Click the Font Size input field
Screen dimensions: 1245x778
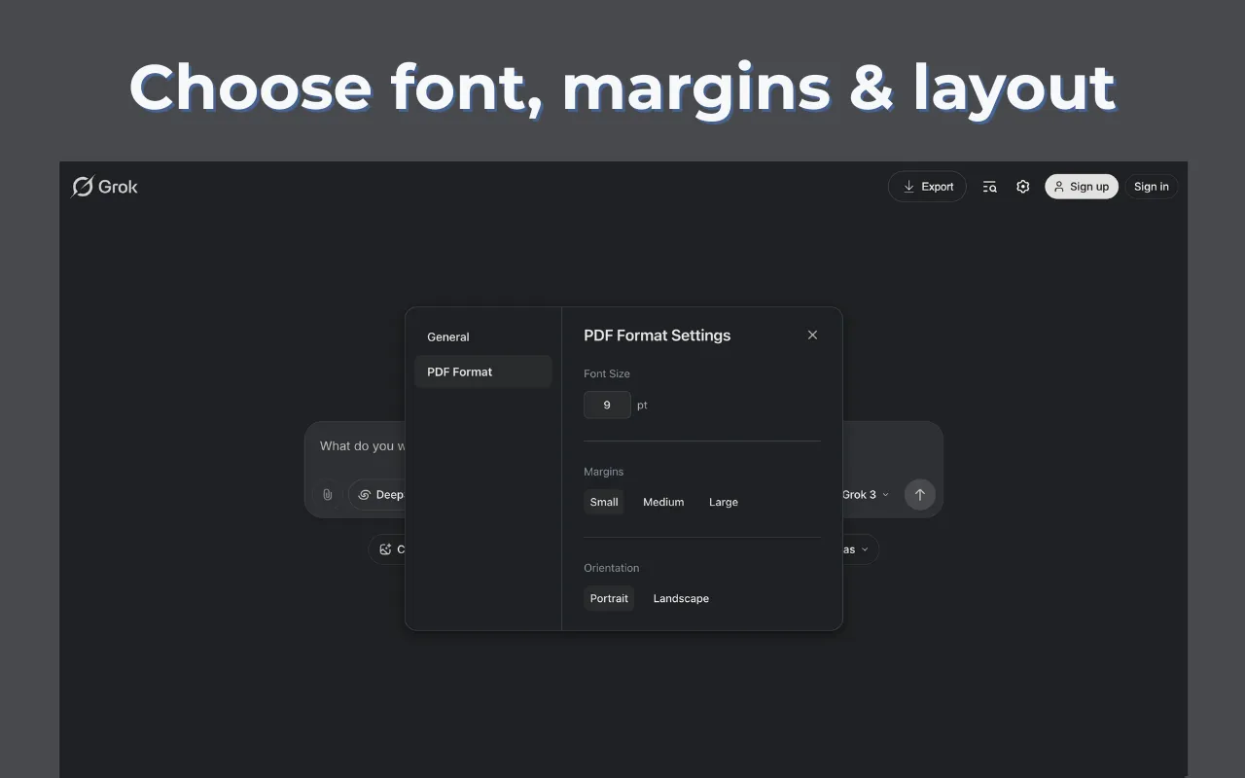[x=607, y=405]
